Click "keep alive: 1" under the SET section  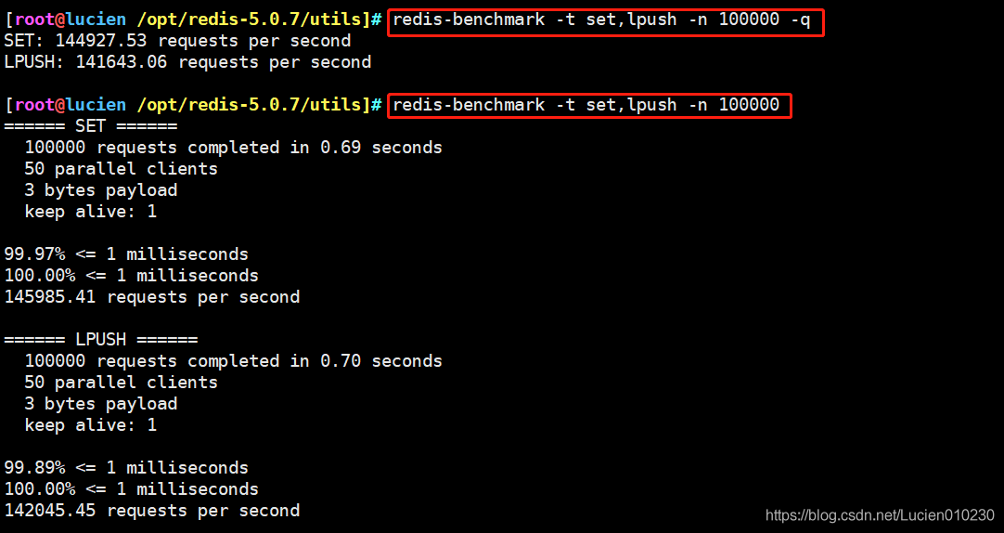pos(90,212)
